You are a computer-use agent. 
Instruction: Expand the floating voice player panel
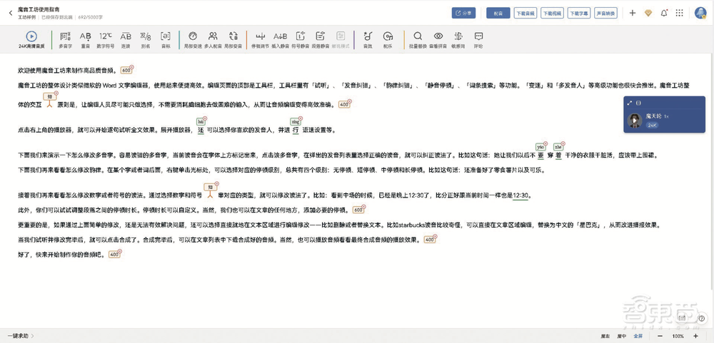click(630, 103)
